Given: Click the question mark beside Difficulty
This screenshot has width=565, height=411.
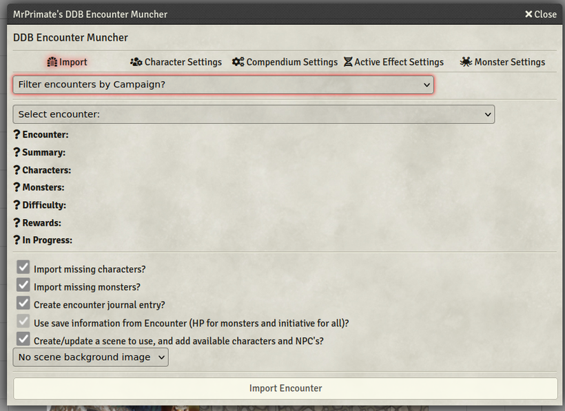Looking at the screenshot, I should [17, 204].
